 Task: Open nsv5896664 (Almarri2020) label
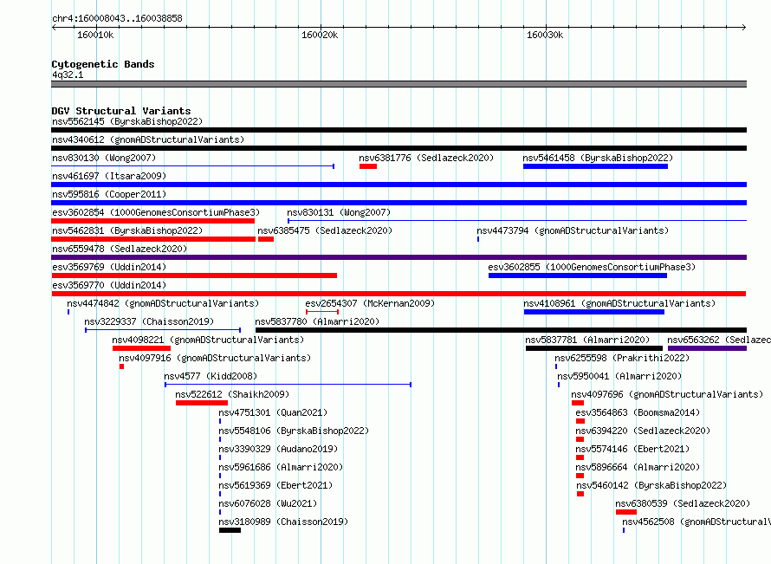[x=638, y=467]
